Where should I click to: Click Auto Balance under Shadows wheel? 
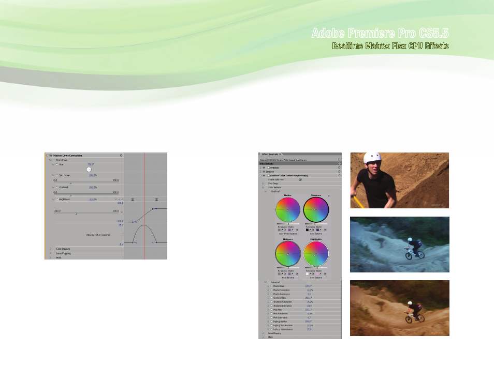point(316,234)
